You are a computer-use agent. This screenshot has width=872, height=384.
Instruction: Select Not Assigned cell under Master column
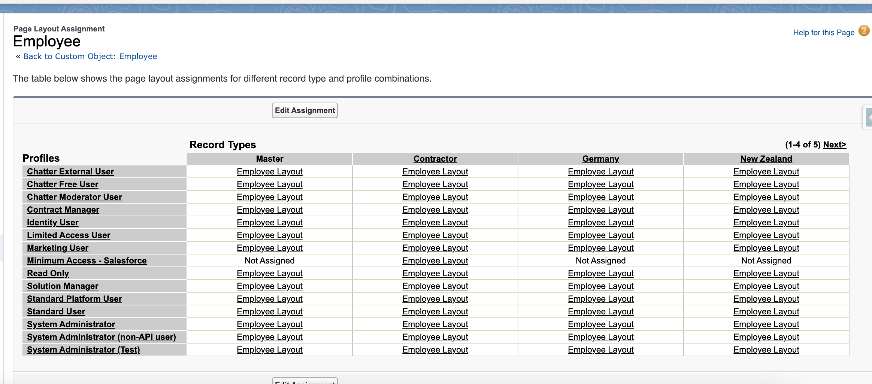(x=269, y=260)
